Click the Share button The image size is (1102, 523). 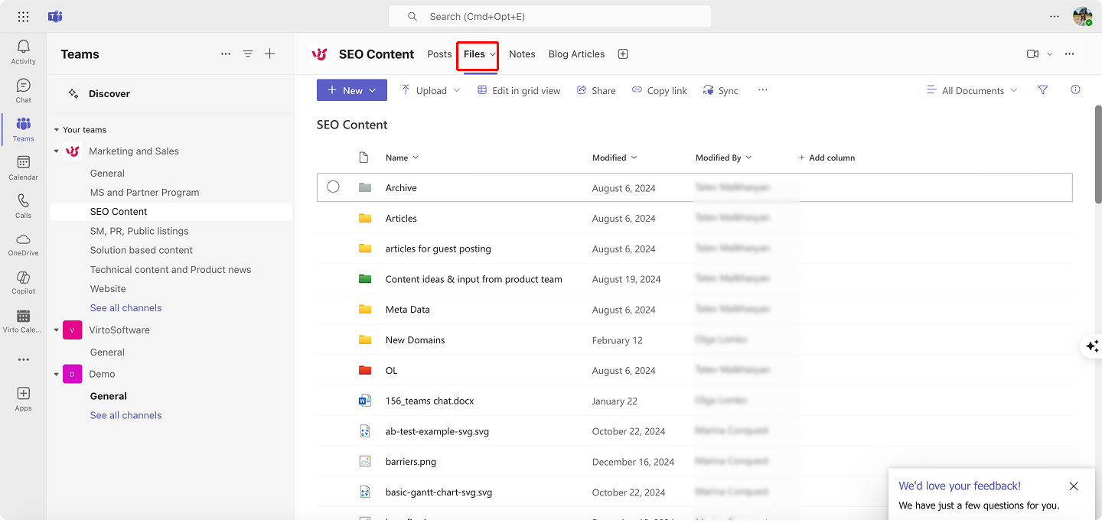point(595,90)
